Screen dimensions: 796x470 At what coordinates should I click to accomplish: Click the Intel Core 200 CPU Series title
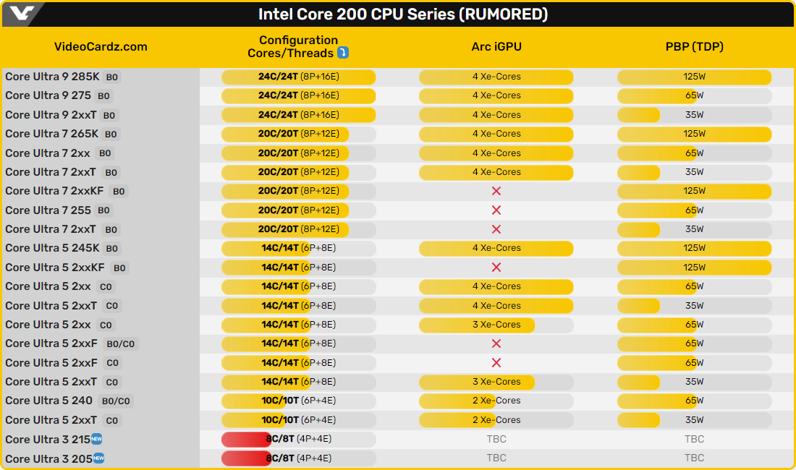pyautogui.click(x=403, y=14)
